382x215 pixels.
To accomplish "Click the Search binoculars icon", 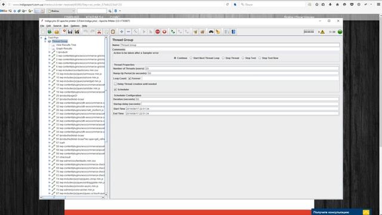I will tap(211, 32).
